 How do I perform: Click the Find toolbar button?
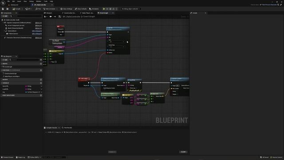38,9
